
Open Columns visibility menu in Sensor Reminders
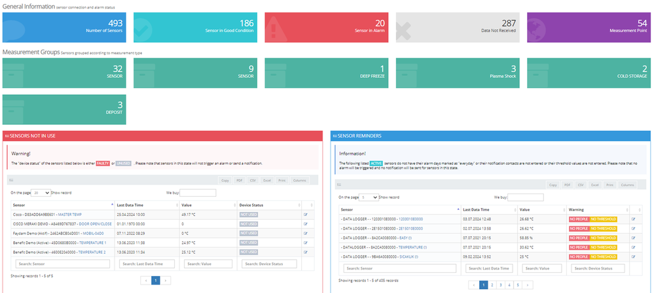tap(627, 185)
